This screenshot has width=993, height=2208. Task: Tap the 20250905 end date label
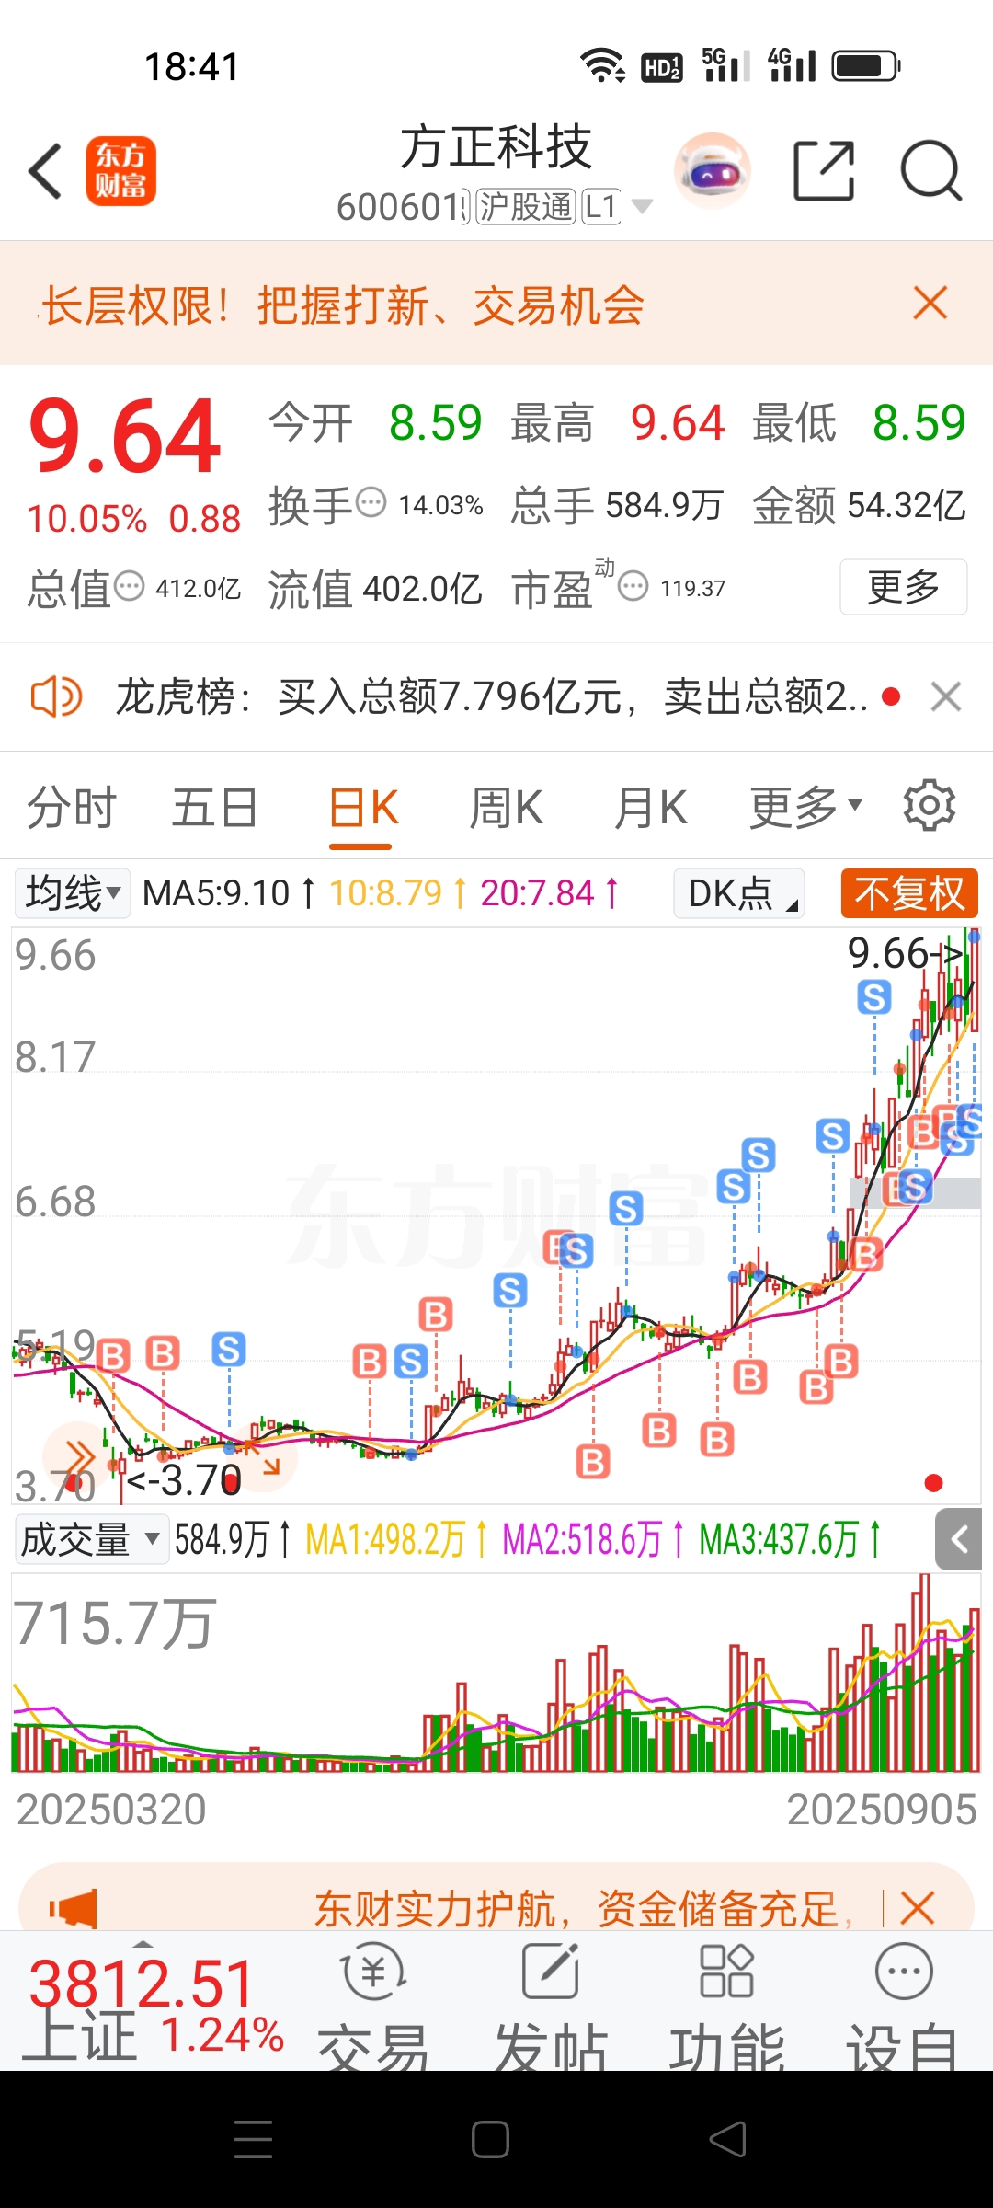pos(882,1810)
